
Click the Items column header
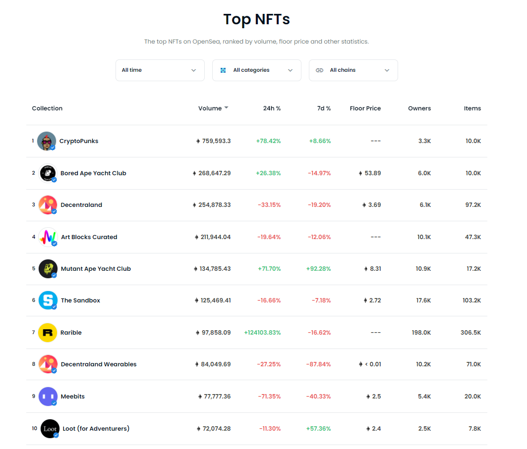472,108
